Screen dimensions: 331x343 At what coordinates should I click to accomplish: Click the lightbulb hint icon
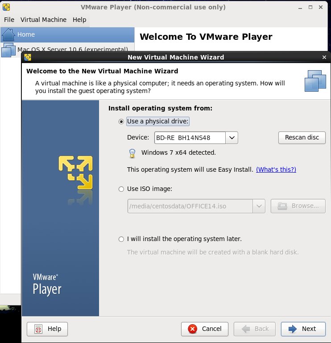click(132, 153)
